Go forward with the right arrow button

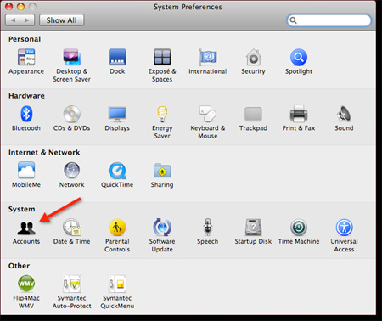[x=27, y=20]
